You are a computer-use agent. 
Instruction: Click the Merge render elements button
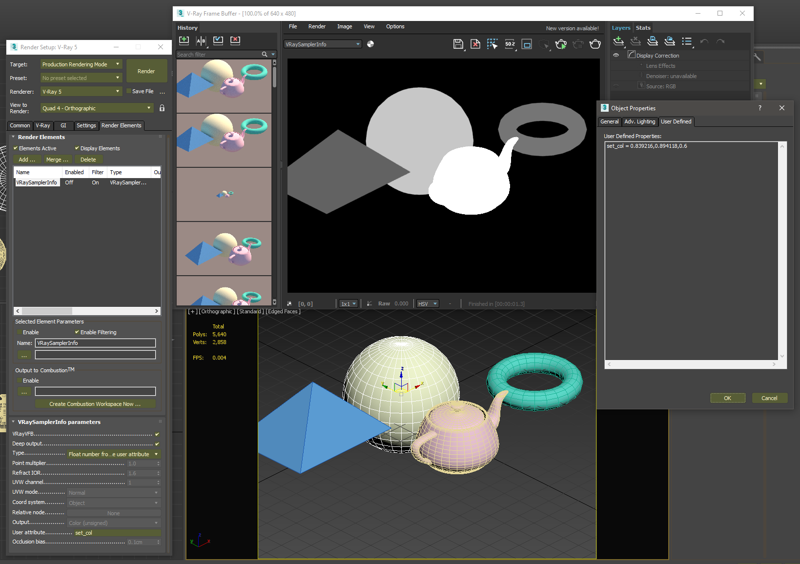[57, 160]
